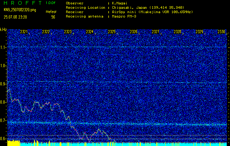The image size is (230, 146).
Task: Click the 2323 time marker
Action: tap(68, 32)
